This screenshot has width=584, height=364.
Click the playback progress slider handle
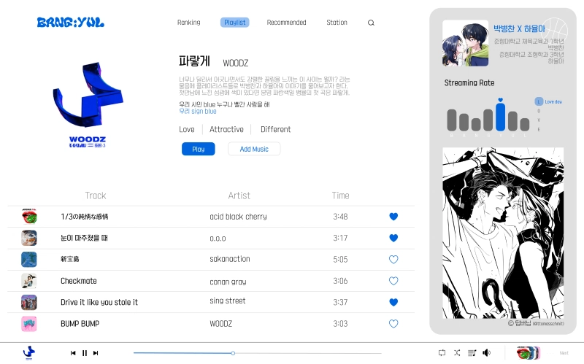[x=233, y=353]
